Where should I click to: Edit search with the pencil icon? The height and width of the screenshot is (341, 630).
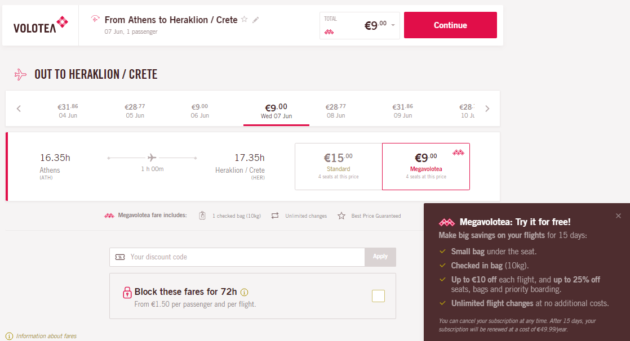click(255, 20)
